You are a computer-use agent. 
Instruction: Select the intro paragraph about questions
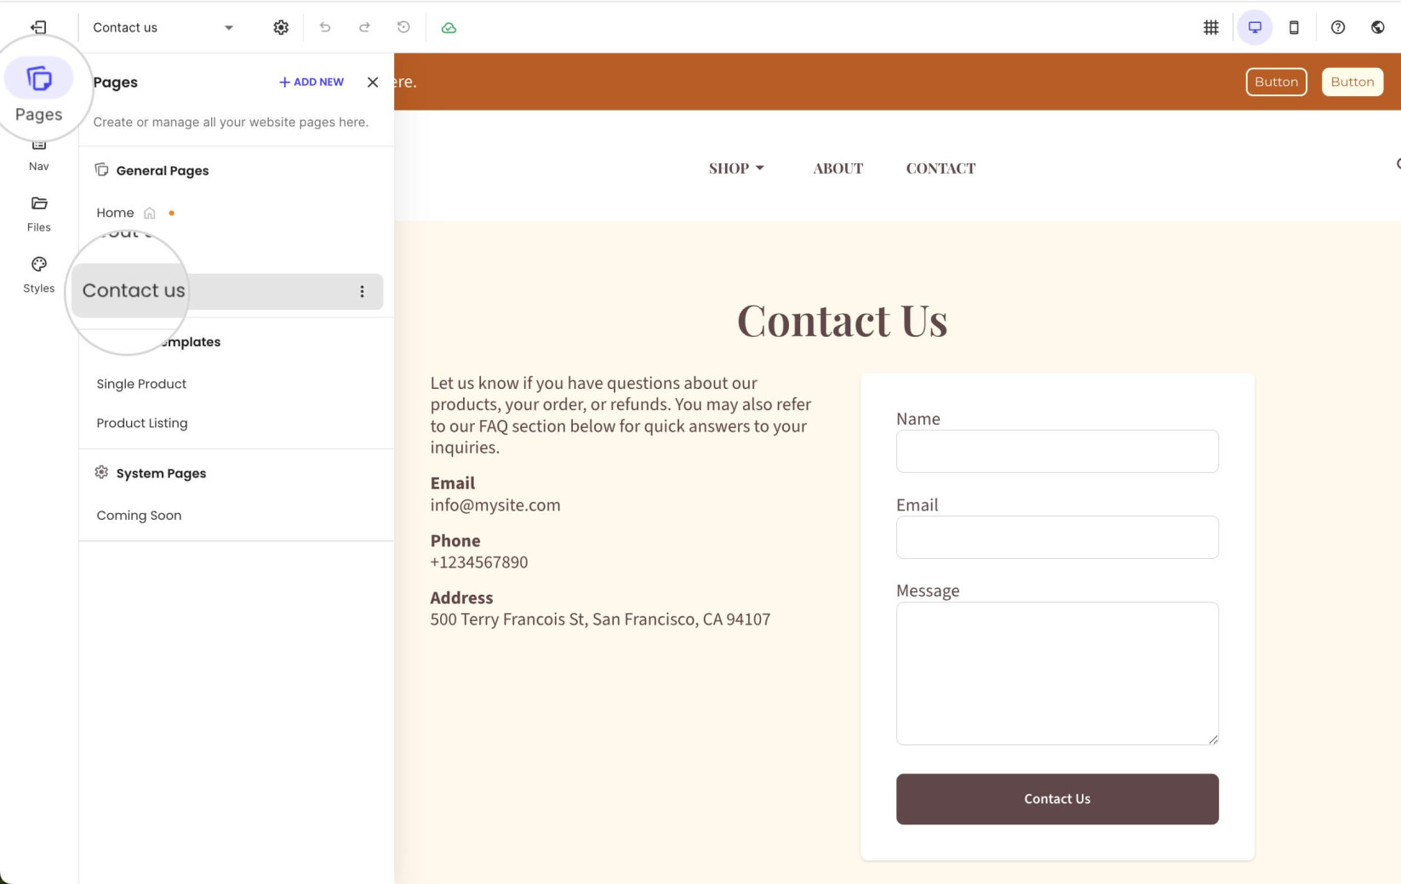tap(620, 415)
